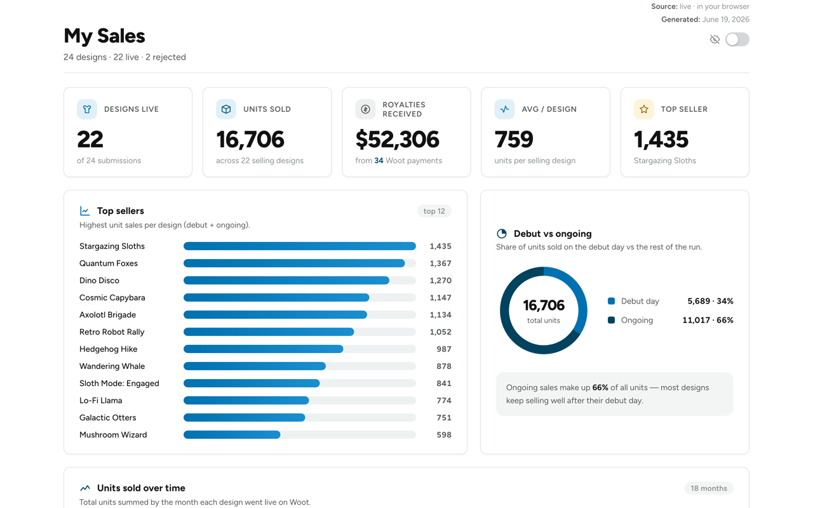Click the box icon on Units Sold card
Image resolution: width=813 pixels, height=508 pixels.
tap(226, 109)
